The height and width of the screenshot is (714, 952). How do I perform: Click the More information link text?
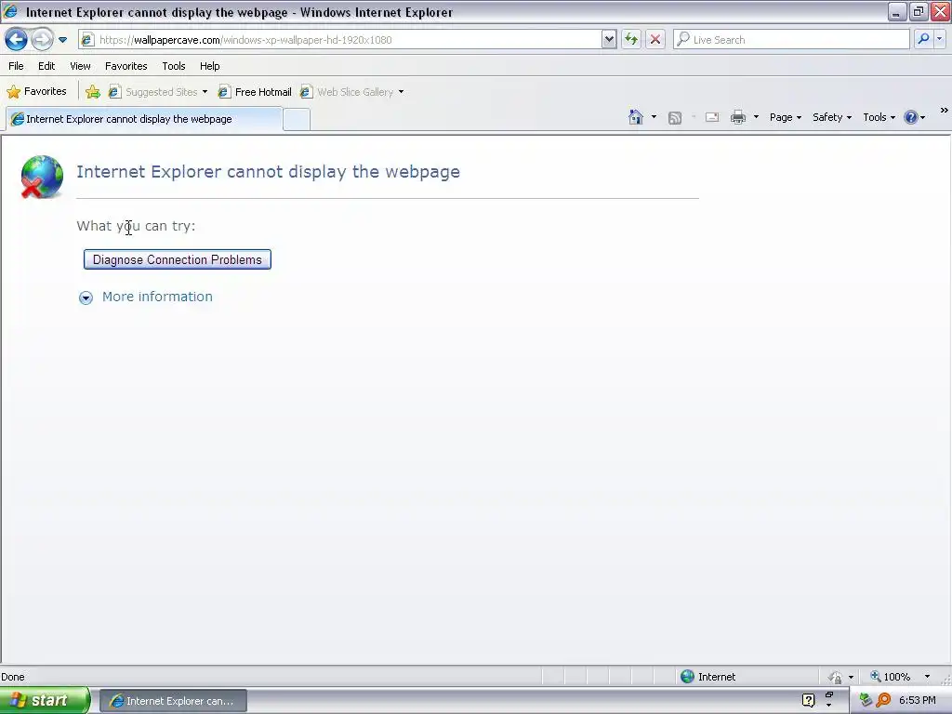coord(157,297)
